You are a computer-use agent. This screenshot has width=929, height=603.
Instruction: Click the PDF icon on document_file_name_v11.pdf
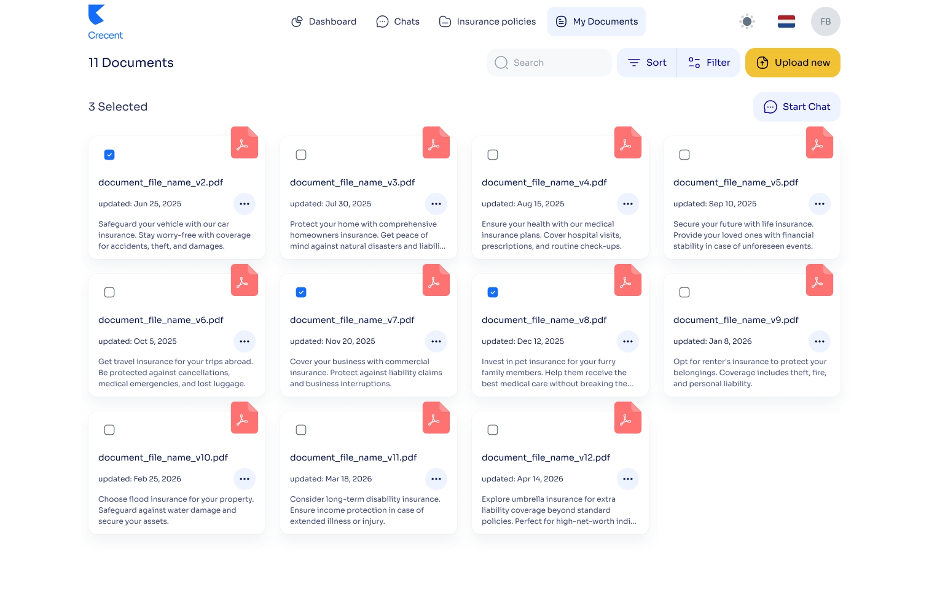436,418
